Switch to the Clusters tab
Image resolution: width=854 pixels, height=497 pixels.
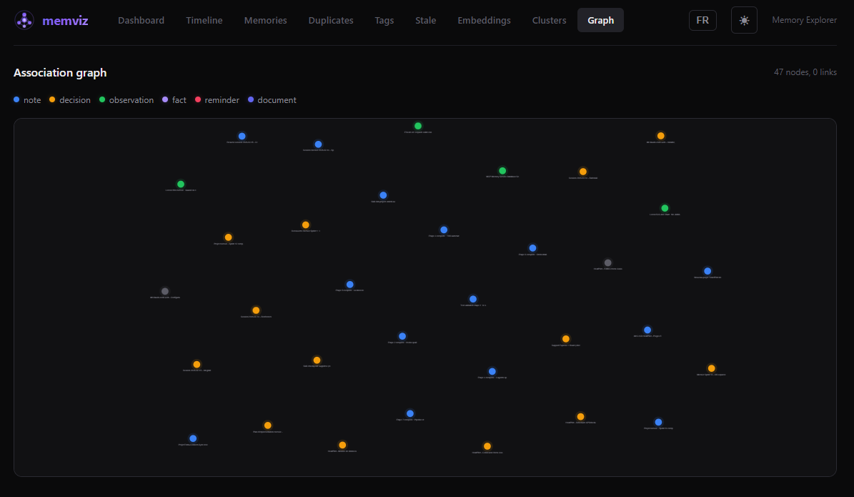tap(549, 20)
